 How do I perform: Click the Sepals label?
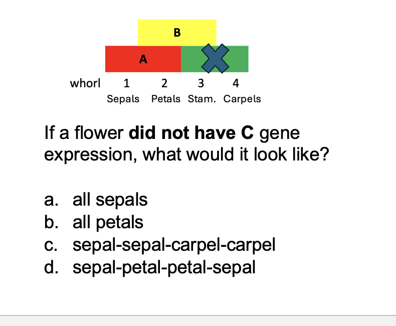(x=123, y=99)
